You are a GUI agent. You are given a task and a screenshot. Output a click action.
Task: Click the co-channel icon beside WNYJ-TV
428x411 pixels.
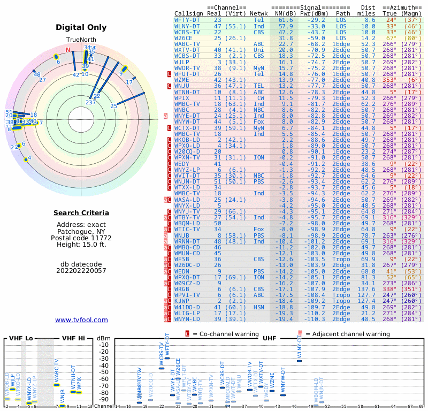click(x=169, y=211)
